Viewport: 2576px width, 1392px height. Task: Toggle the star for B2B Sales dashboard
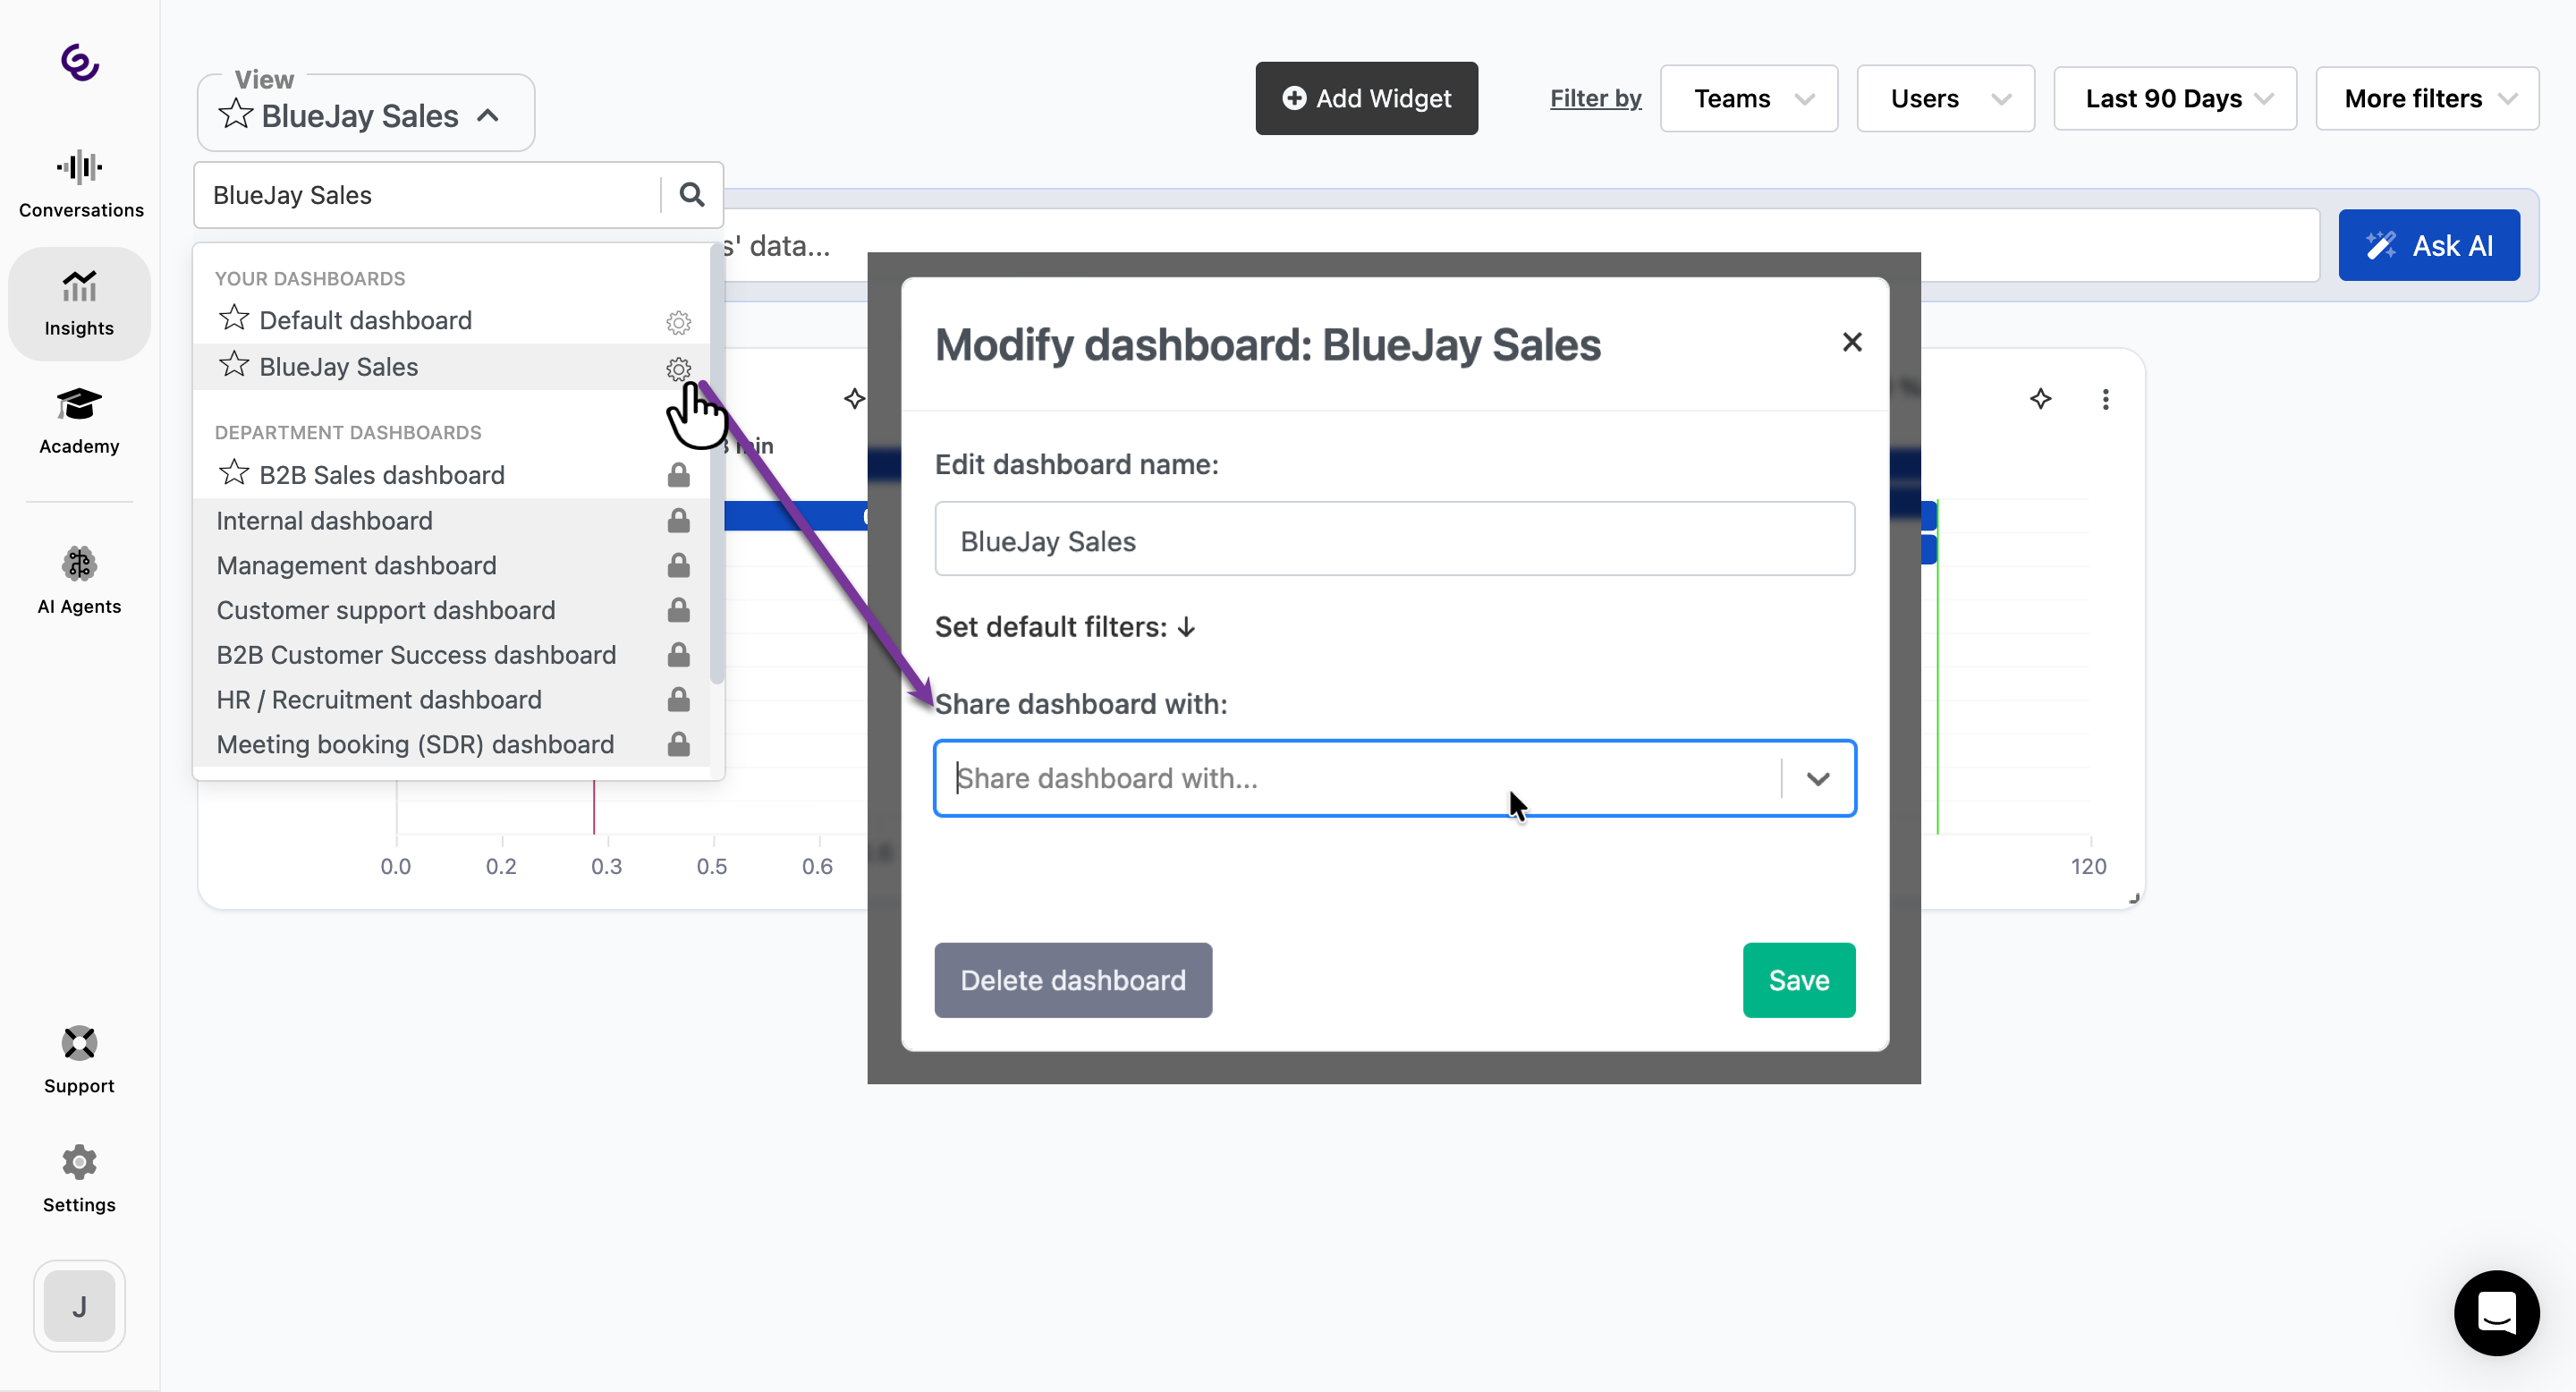(x=234, y=473)
